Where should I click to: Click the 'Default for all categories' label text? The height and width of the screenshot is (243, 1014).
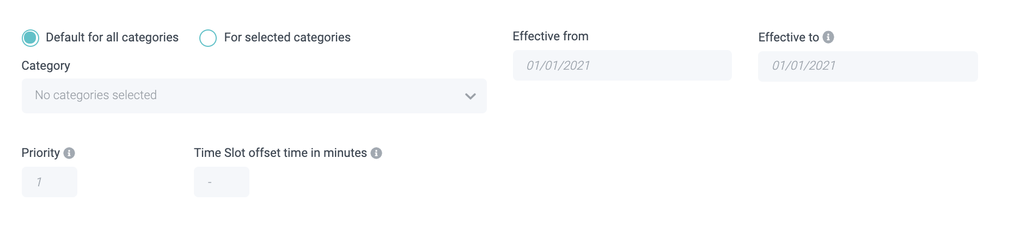click(x=112, y=38)
